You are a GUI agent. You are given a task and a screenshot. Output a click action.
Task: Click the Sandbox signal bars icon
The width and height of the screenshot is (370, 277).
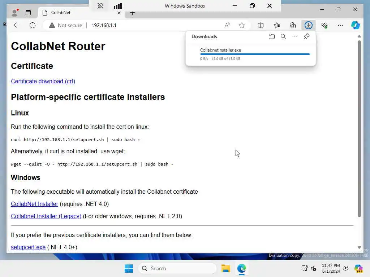click(x=118, y=6)
